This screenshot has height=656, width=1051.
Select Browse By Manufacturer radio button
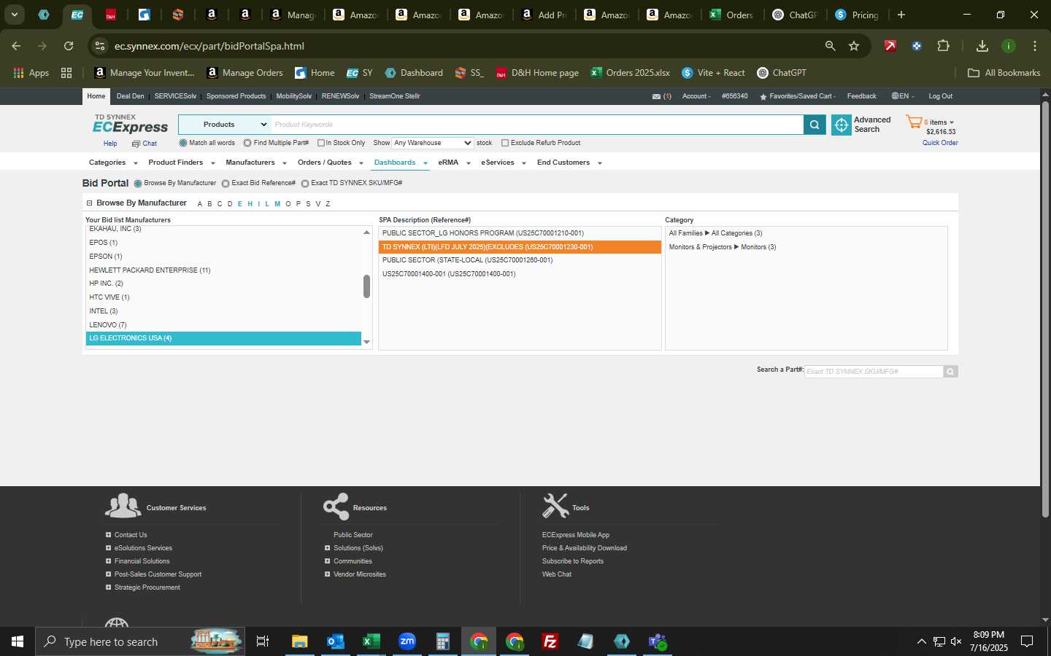point(138,184)
